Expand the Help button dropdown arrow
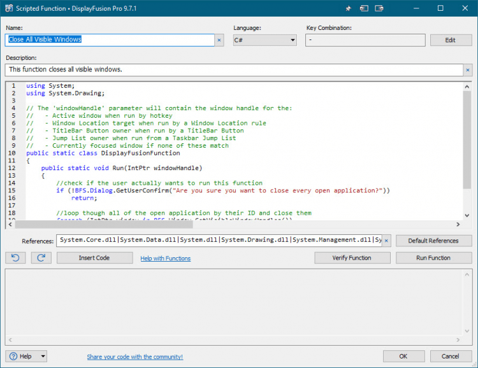The width and height of the screenshot is (478, 368). [43, 357]
